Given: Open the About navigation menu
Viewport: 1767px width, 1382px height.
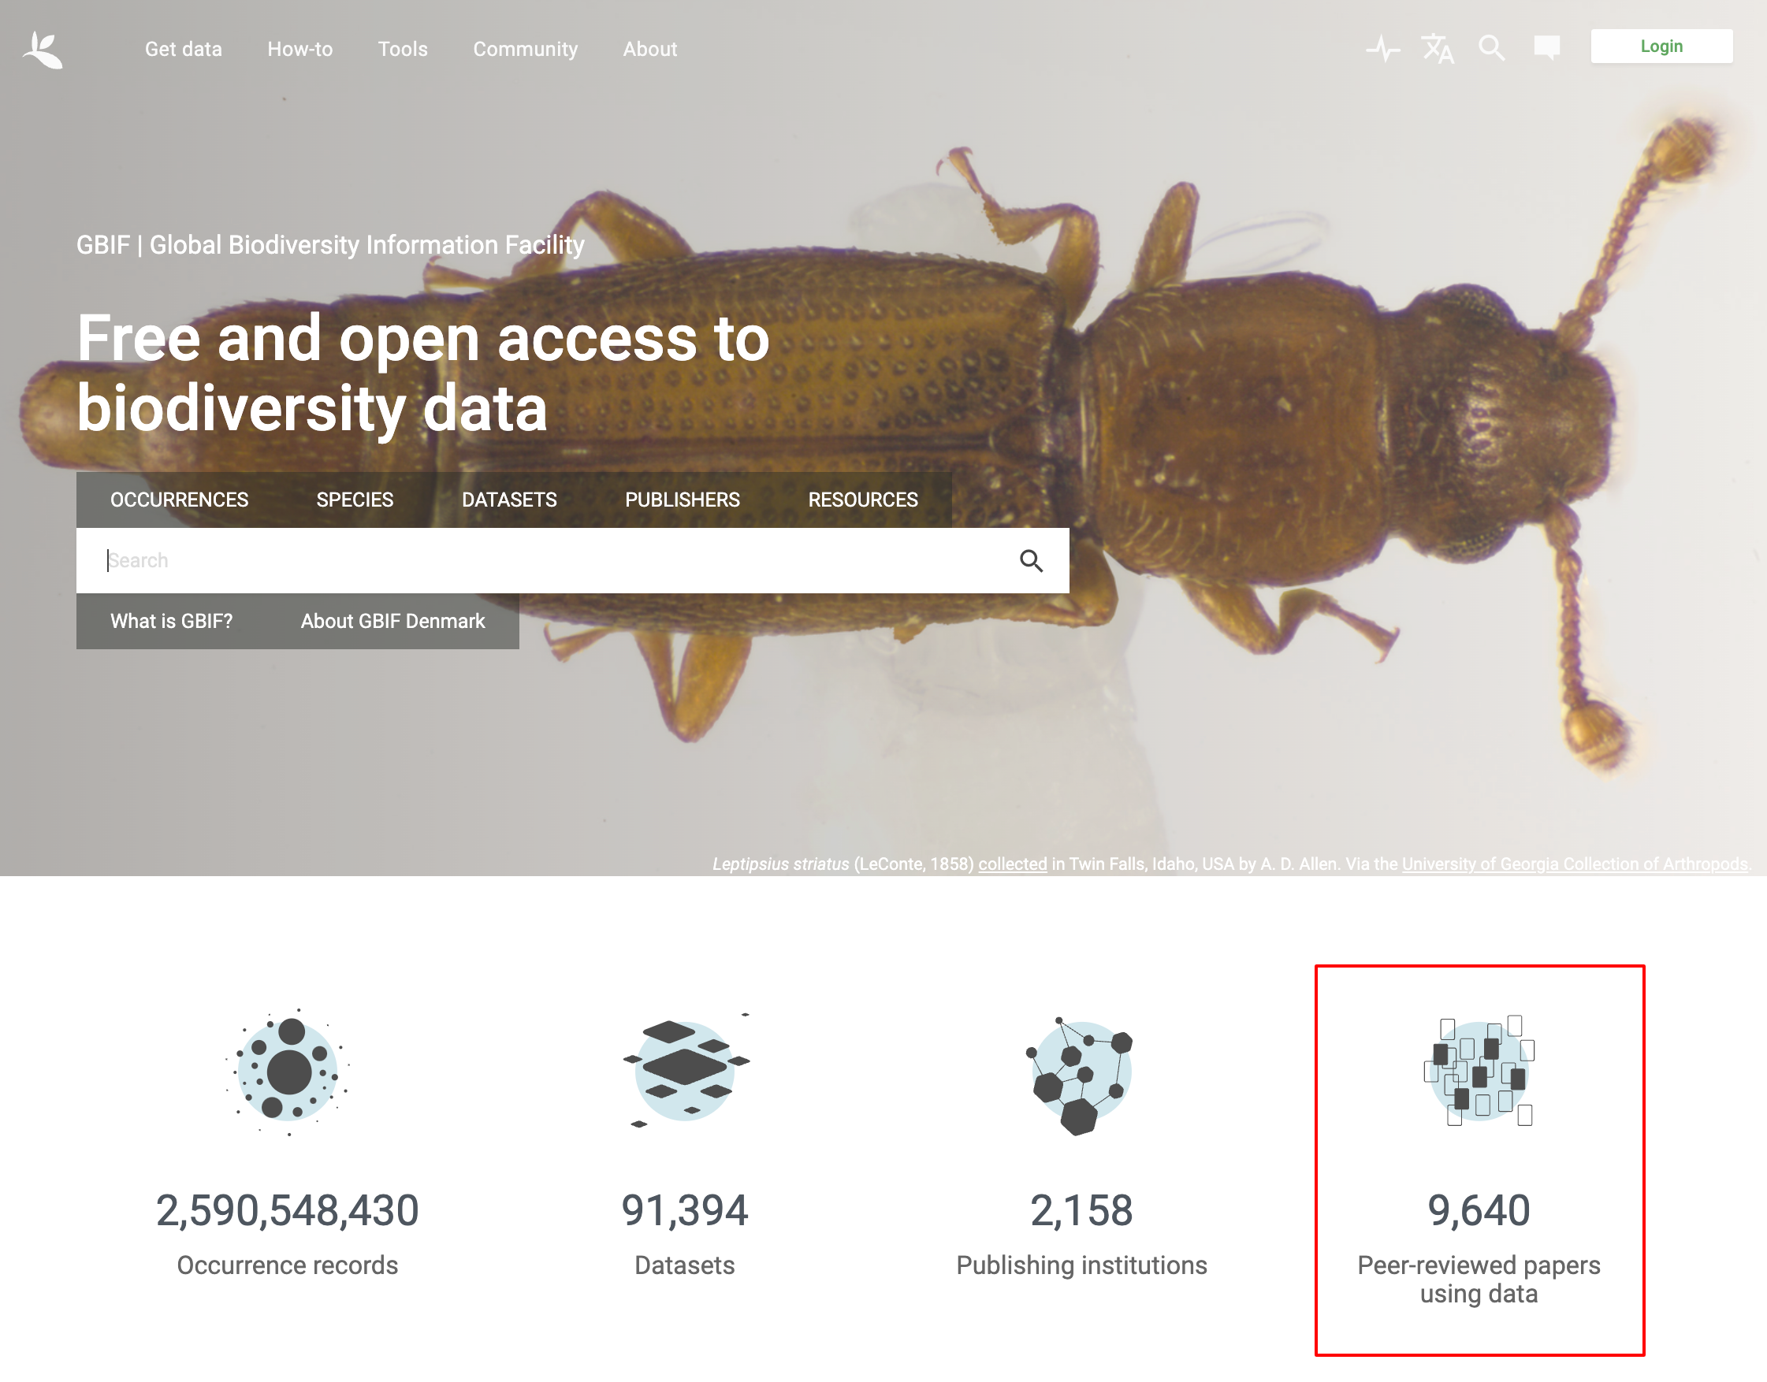Looking at the screenshot, I should point(649,50).
